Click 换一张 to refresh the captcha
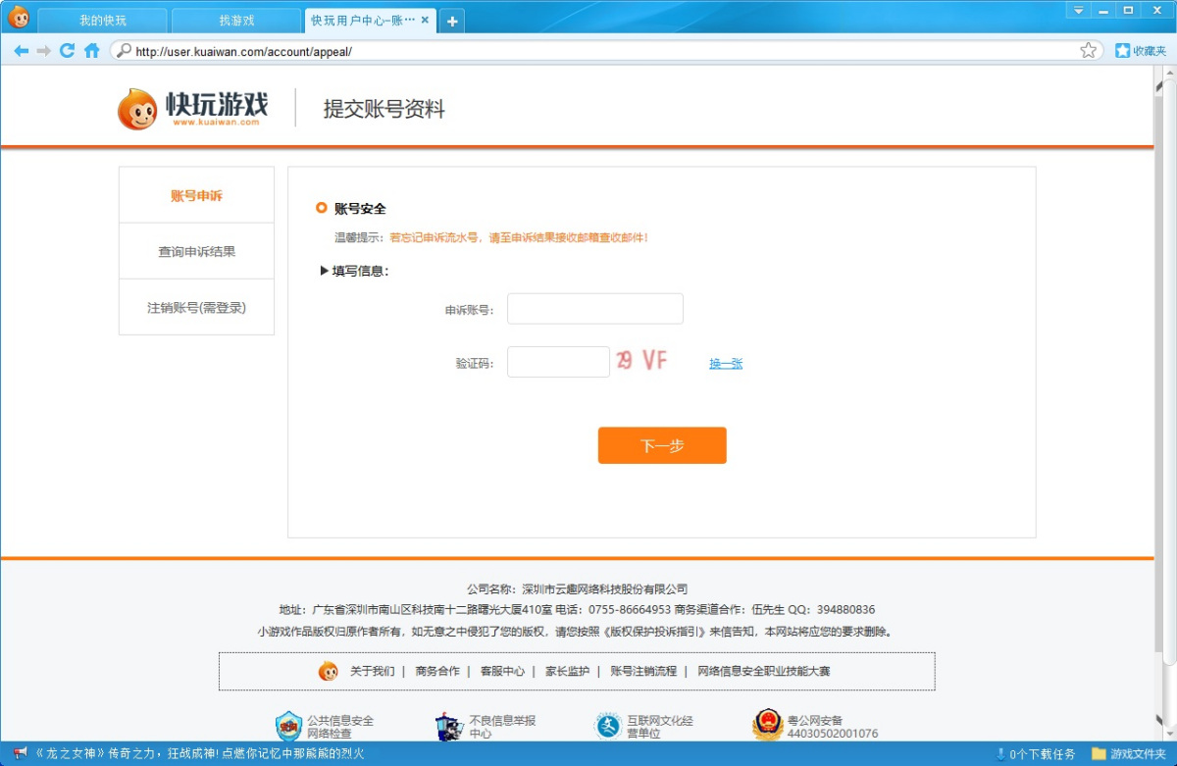Image resolution: width=1177 pixels, height=766 pixels. (x=726, y=364)
